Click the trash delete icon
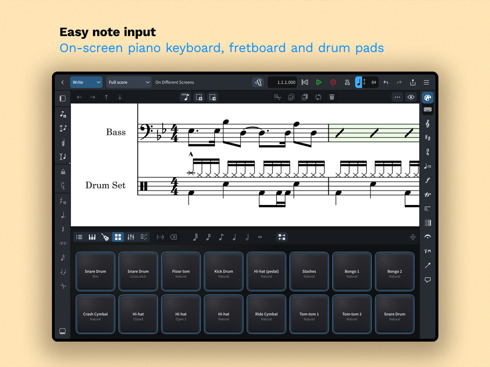 332,97
